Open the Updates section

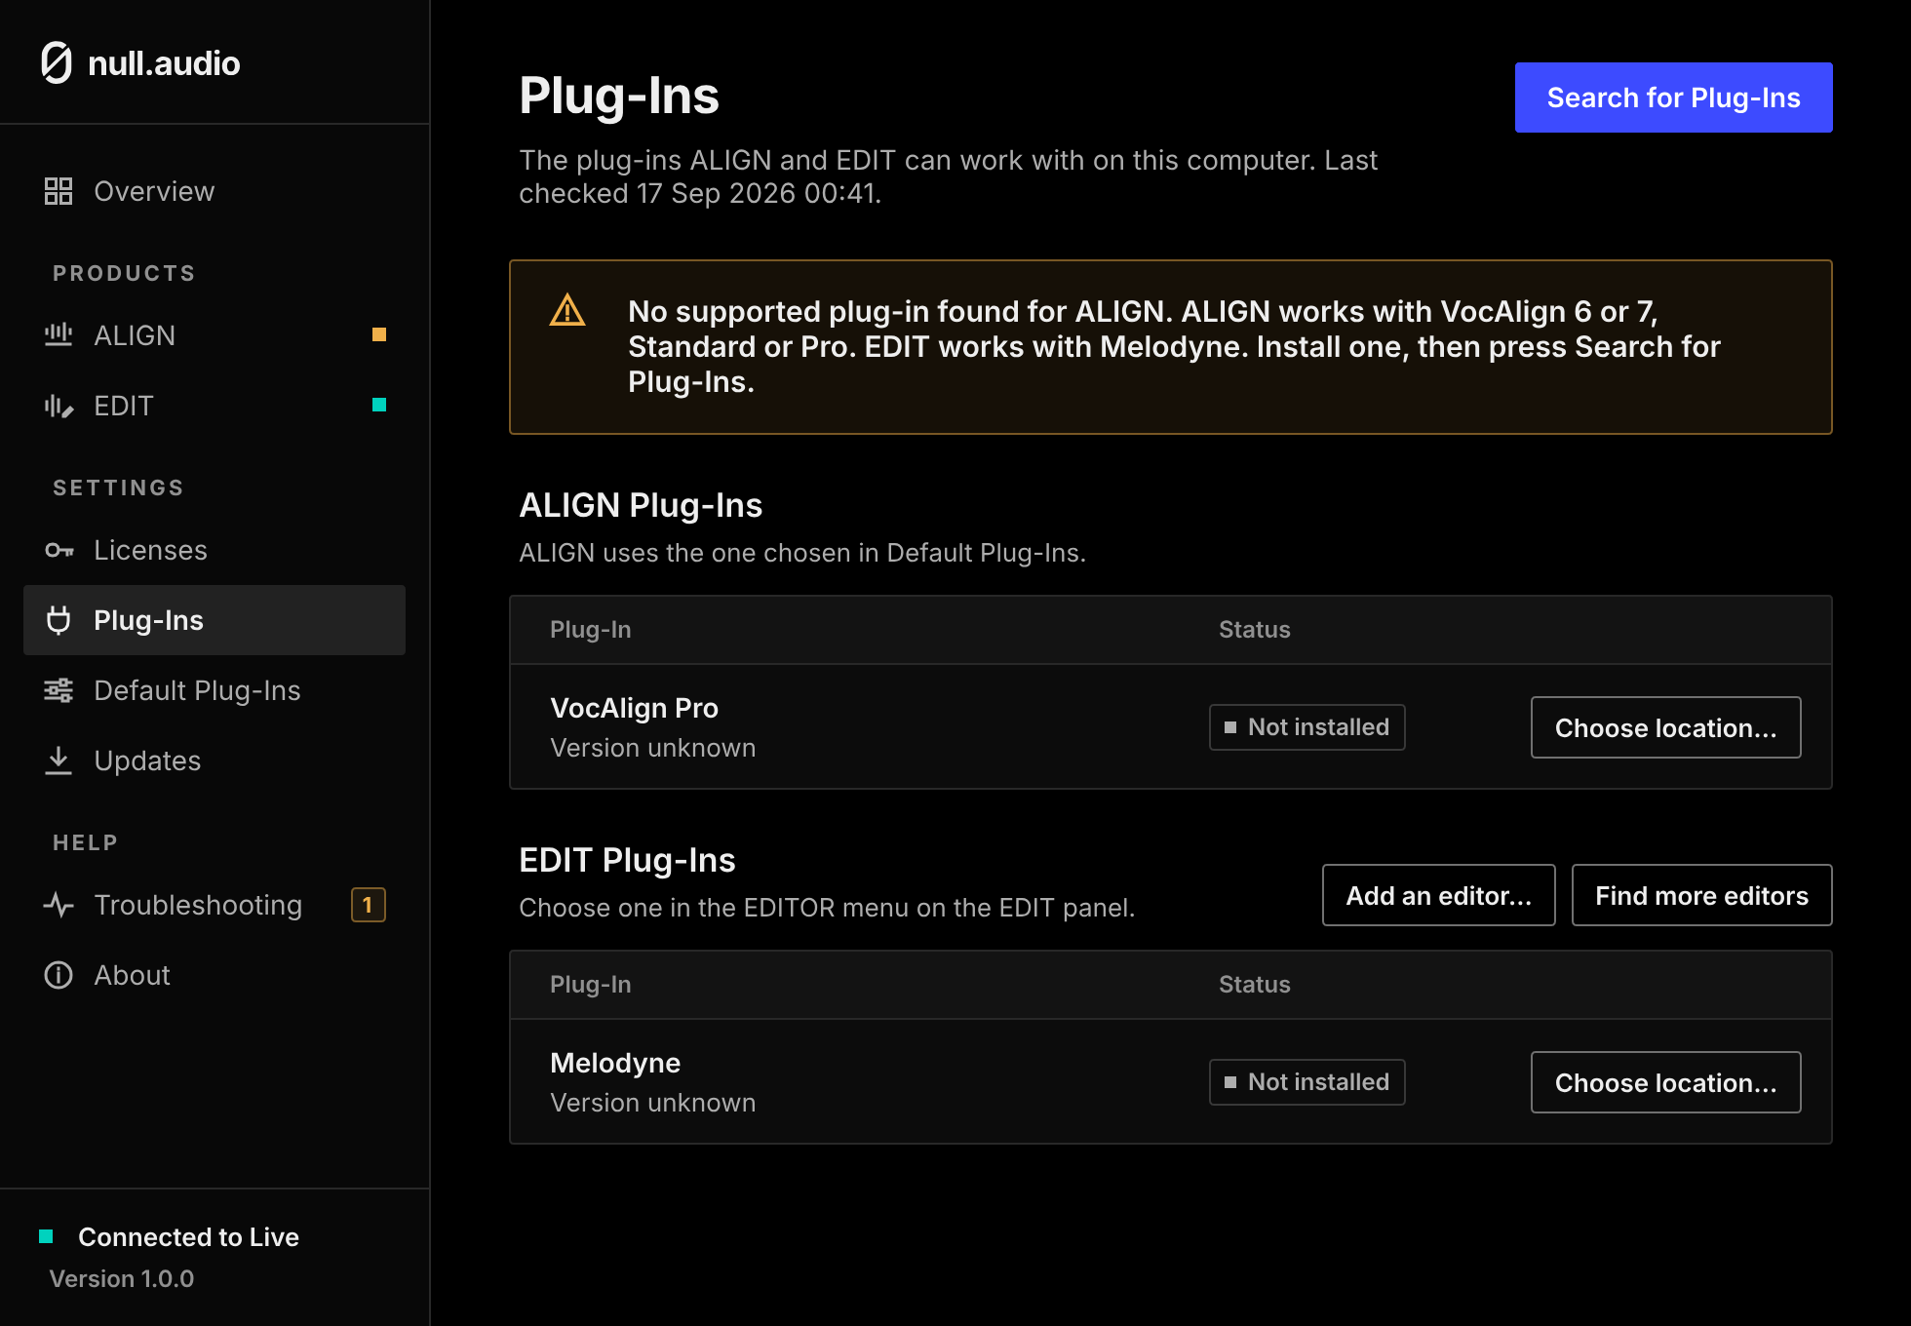coord(214,760)
